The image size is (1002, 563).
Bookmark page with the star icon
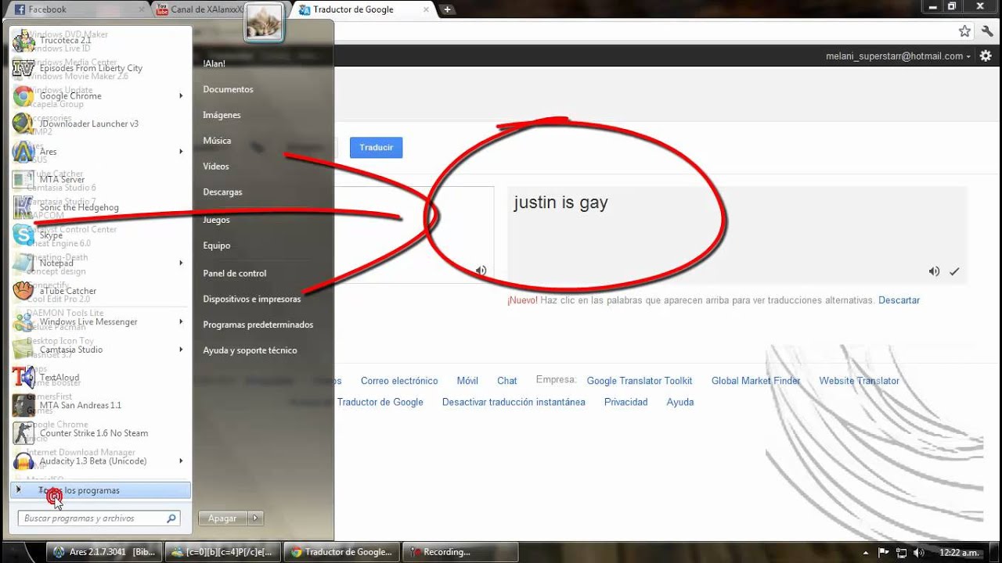tap(964, 31)
